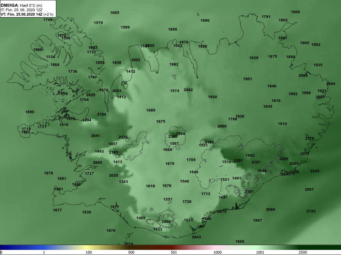
Task: Select the 100 label on the colour scale
Action: 89,252
